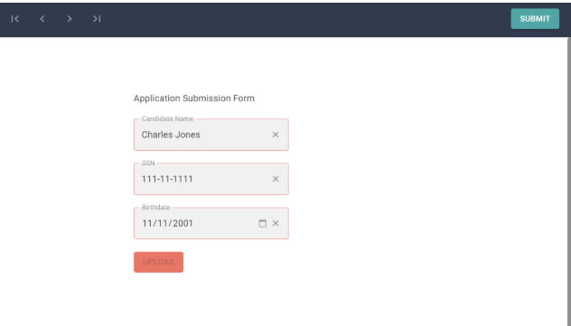
Task: Clear the SSN field value
Action: tap(276, 179)
